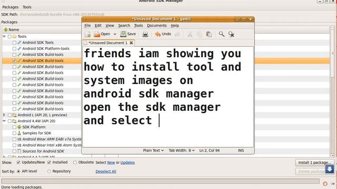Click the Android SDK Platform-tools wrench icon
Viewport: 337px width, 189px height.
[x=19, y=48]
